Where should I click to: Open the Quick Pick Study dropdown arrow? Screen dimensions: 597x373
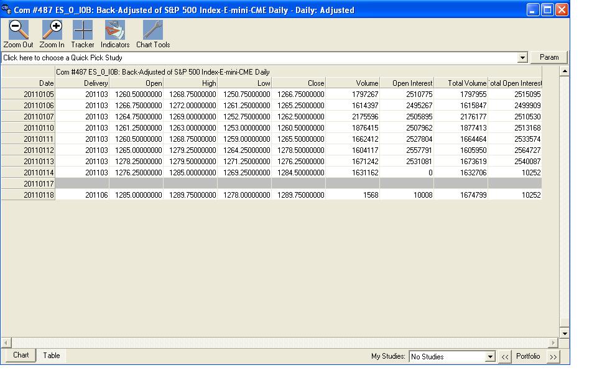(522, 57)
